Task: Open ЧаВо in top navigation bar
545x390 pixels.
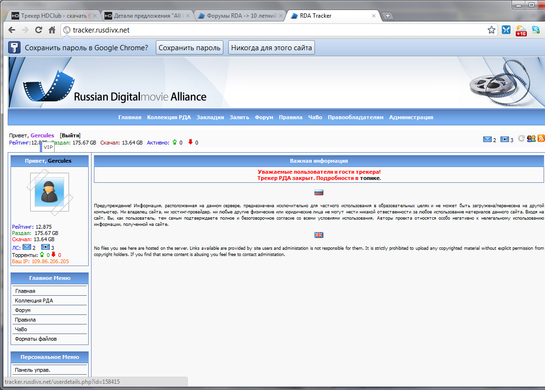Action: [315, 117]
